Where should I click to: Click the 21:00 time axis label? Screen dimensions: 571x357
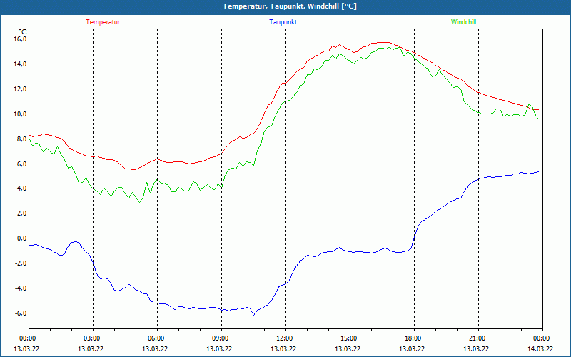478,338
